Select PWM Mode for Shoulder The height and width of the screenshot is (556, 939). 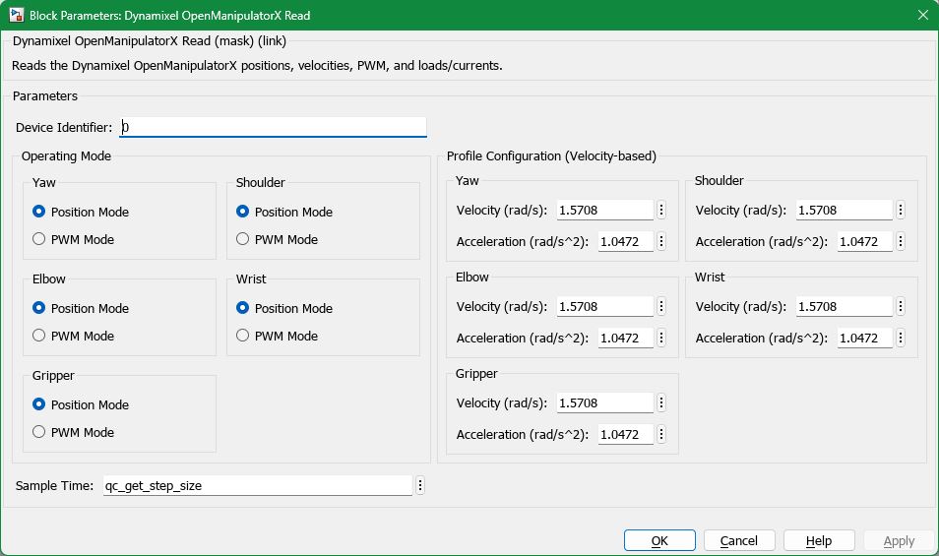pyautogui.click(x=243, y=239)
